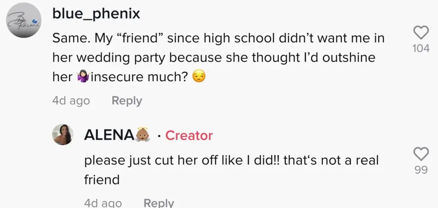The image size is (438, 208).
Task: Click the 4d ago timestamp under blue_phenix's comment
Action: [x=71, y=101]
